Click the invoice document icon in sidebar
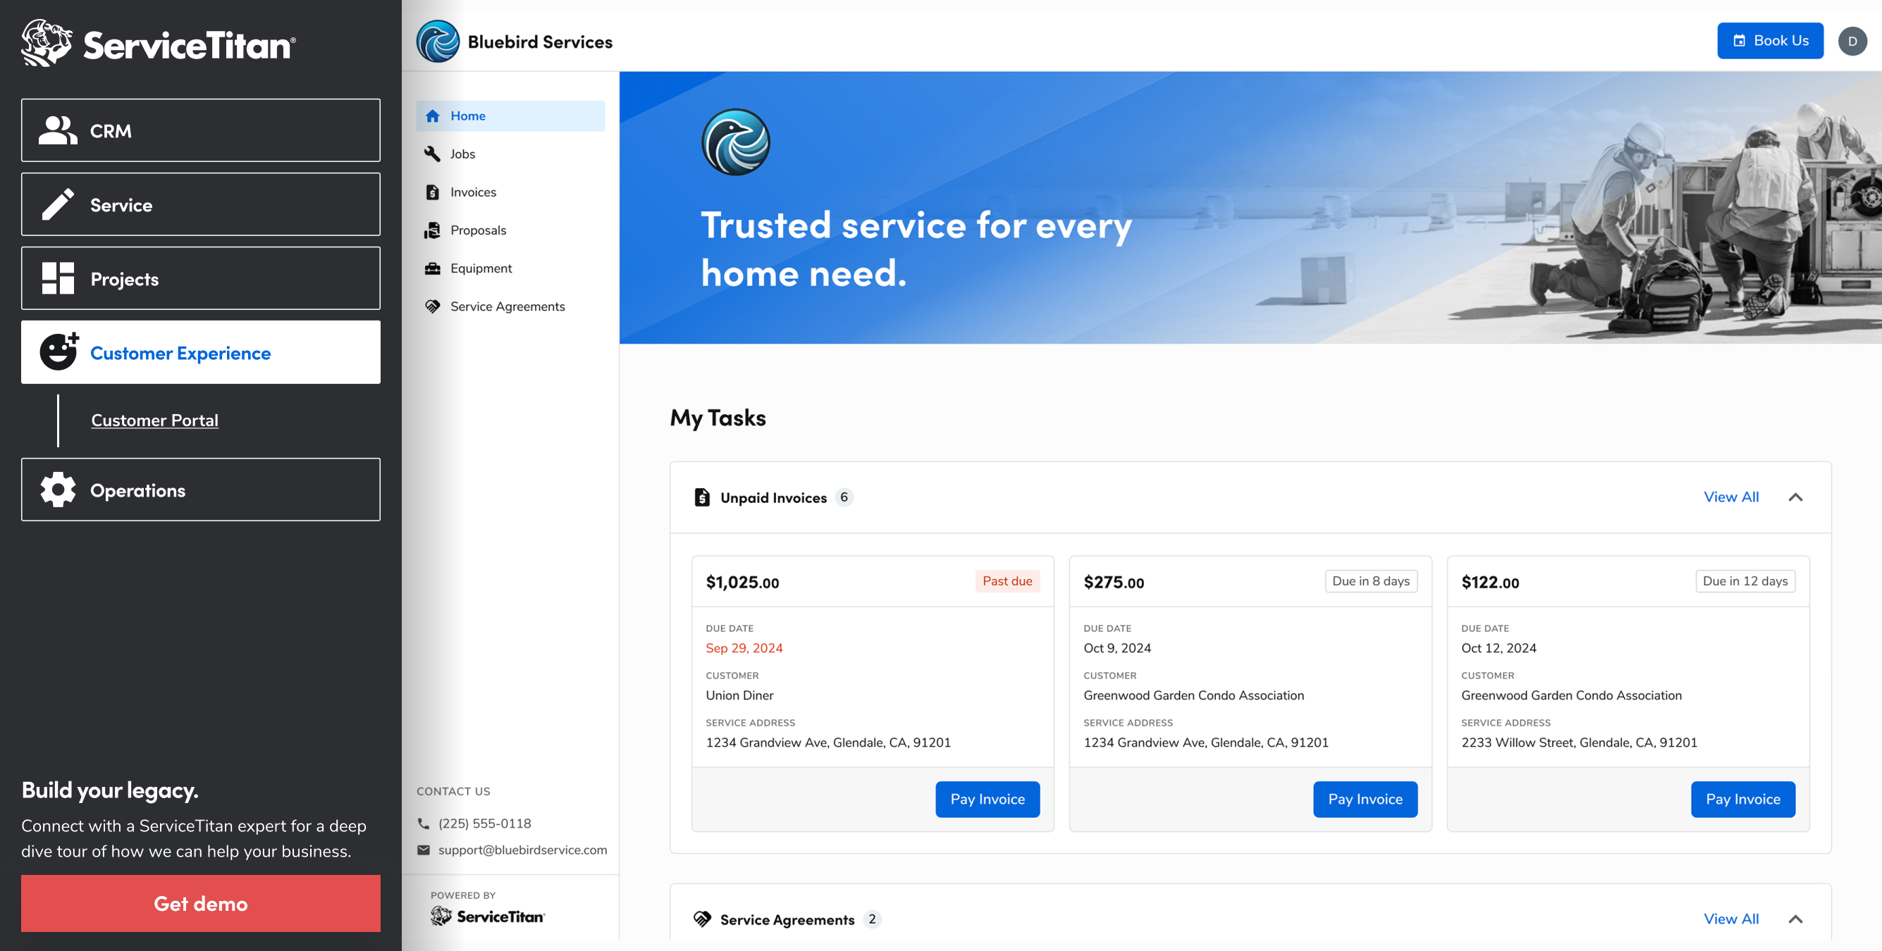 pos(433,192)
